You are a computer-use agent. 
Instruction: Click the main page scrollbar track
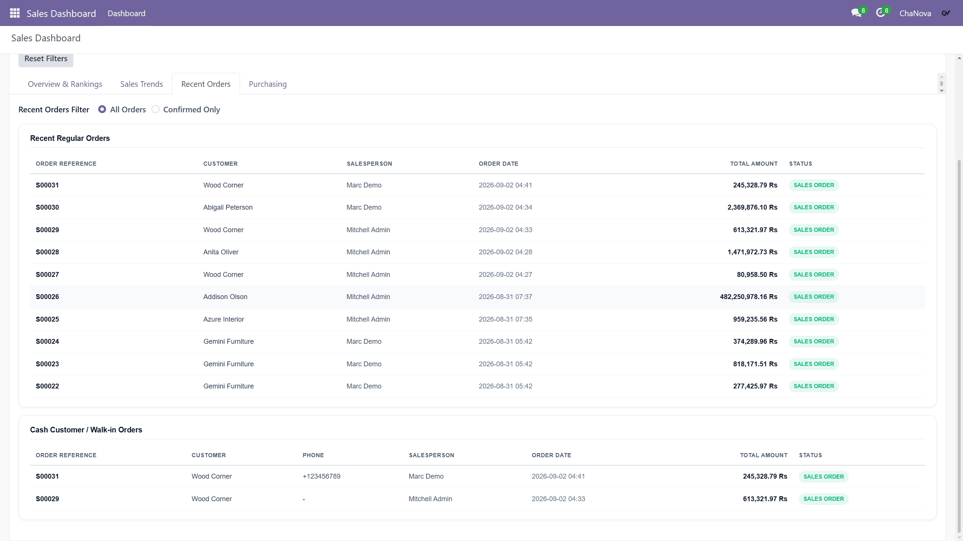tap(959, 298)
